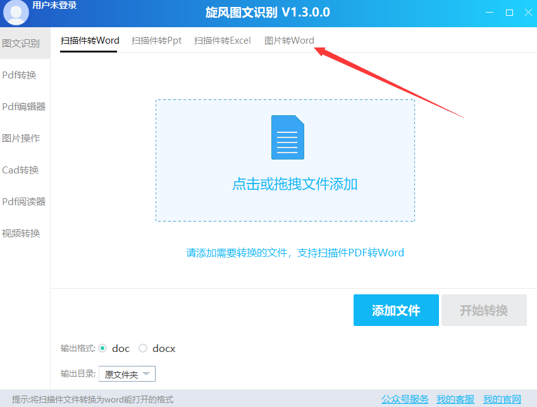Viewport: 537px width, 407px height.
Task: Maximize the application window
Action: click(509, 13)
